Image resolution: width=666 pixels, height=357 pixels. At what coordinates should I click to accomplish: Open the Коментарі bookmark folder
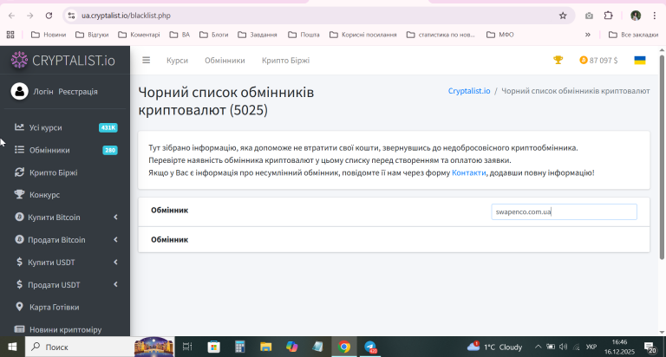pyautogui.click(x=139, y=35)
